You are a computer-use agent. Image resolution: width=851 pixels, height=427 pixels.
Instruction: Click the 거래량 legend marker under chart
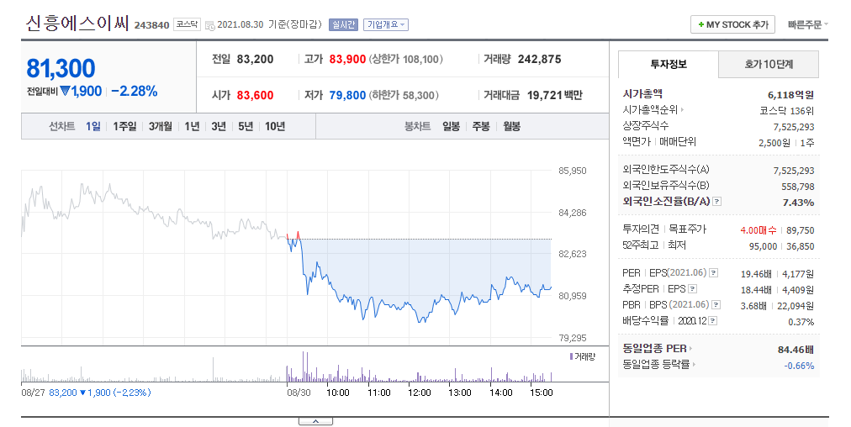571,356
